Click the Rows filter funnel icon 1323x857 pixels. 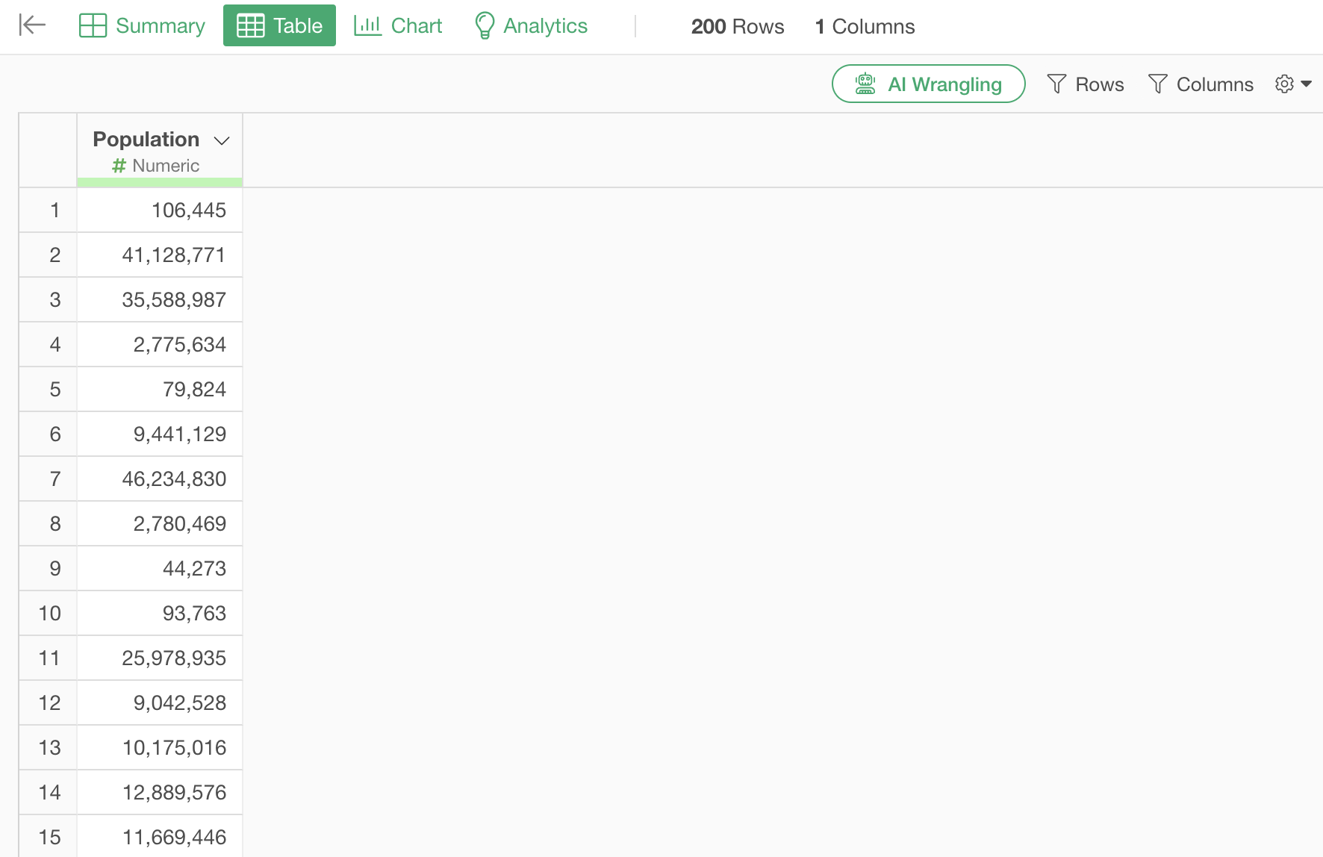[x=1056, y=84]
